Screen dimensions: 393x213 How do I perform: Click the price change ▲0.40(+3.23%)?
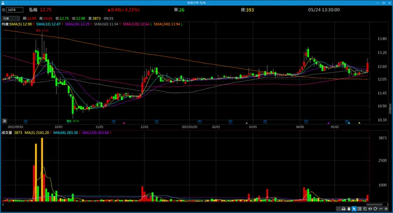click(x=124, y=10)
